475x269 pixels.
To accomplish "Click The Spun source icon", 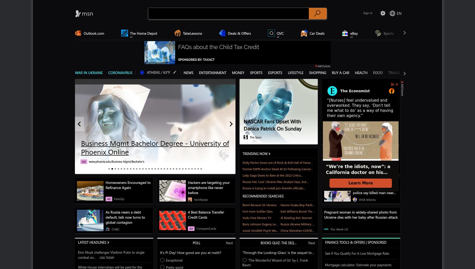I will pos(246,137).
